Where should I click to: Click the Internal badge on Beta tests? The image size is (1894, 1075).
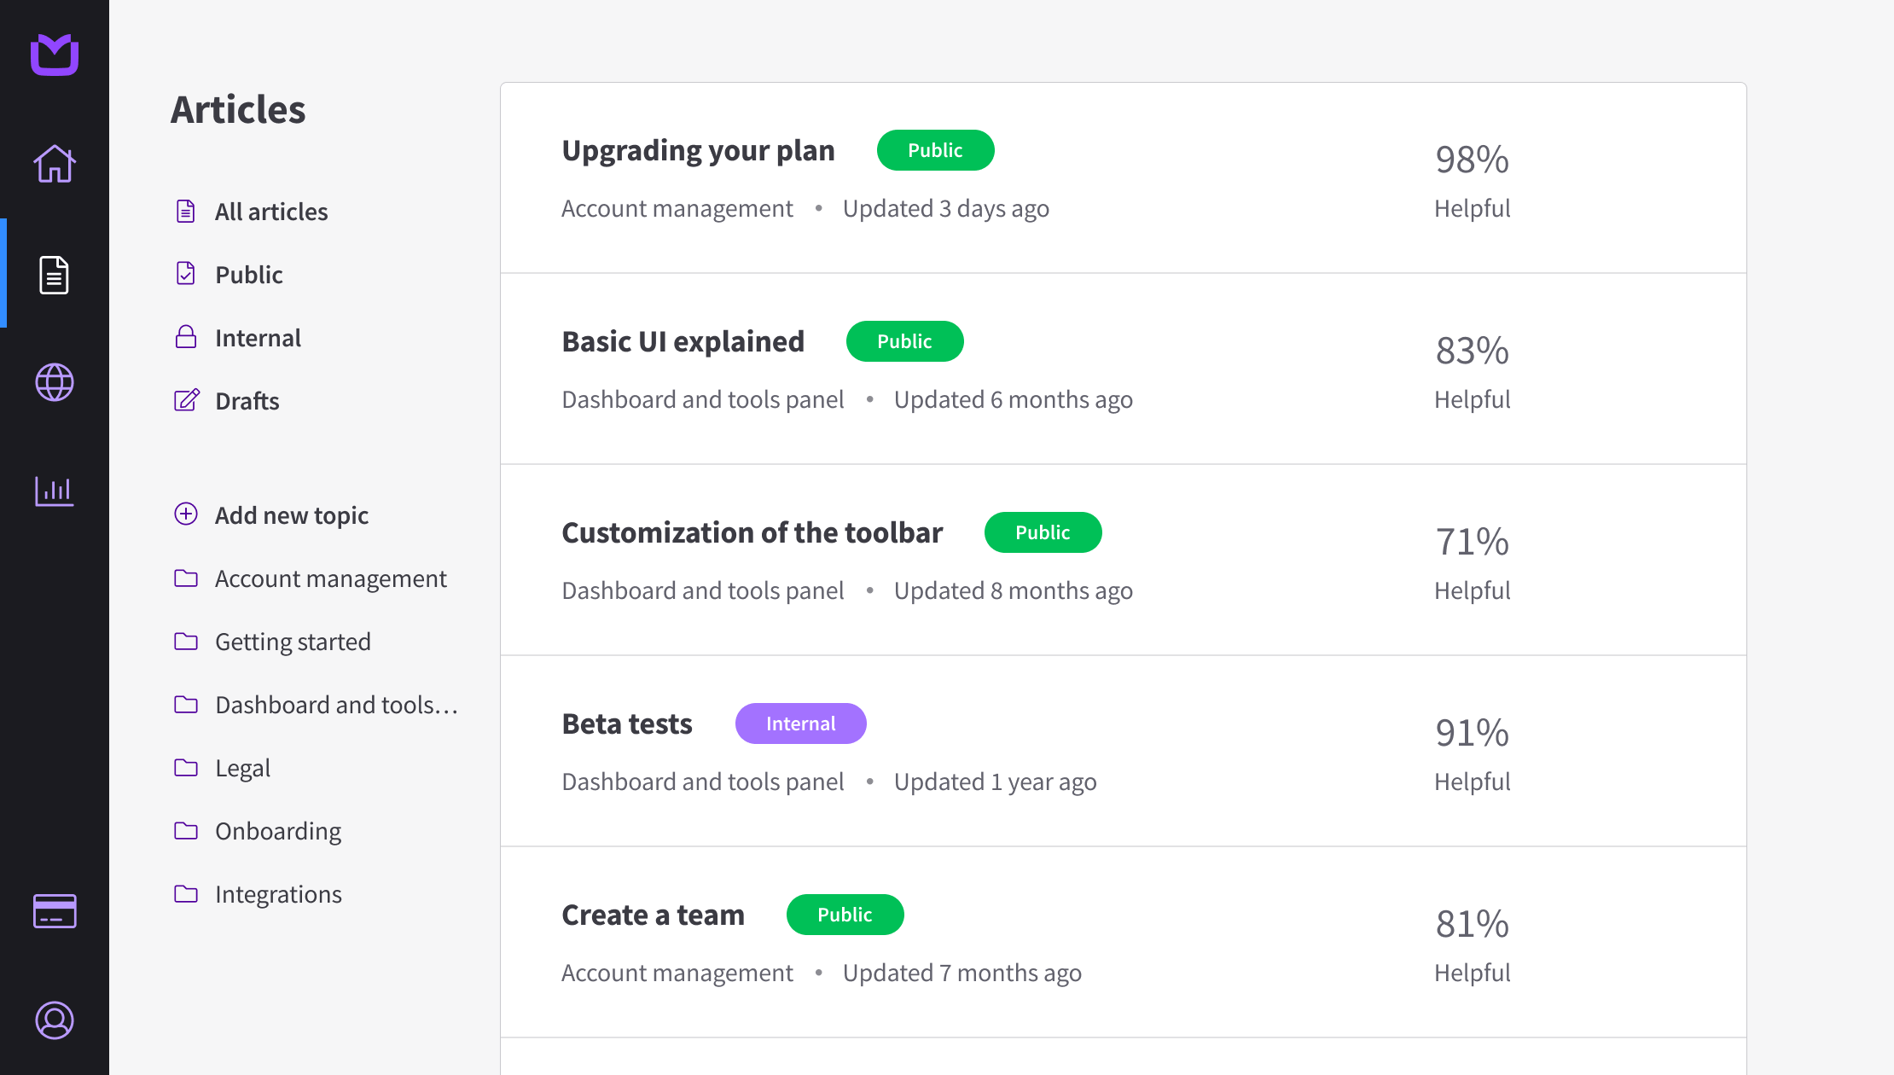800,723
